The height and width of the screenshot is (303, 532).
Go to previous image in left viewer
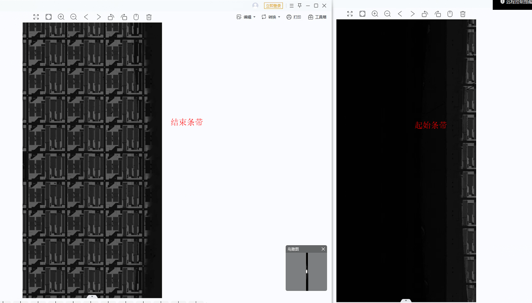pyautogui.click(x=86, y=17)
